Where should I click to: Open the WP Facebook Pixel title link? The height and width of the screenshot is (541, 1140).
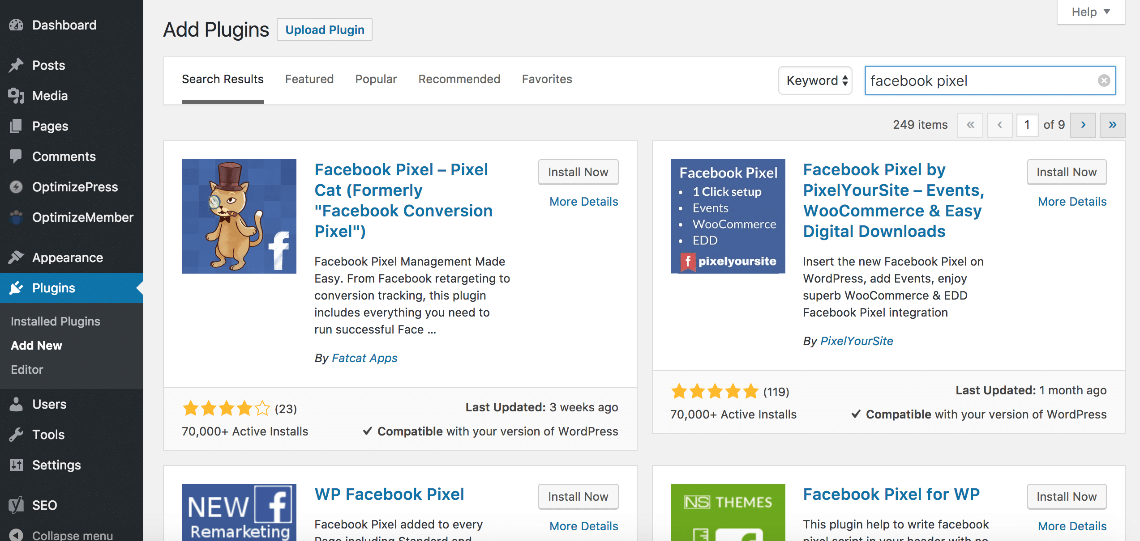(x=389, y=494)
